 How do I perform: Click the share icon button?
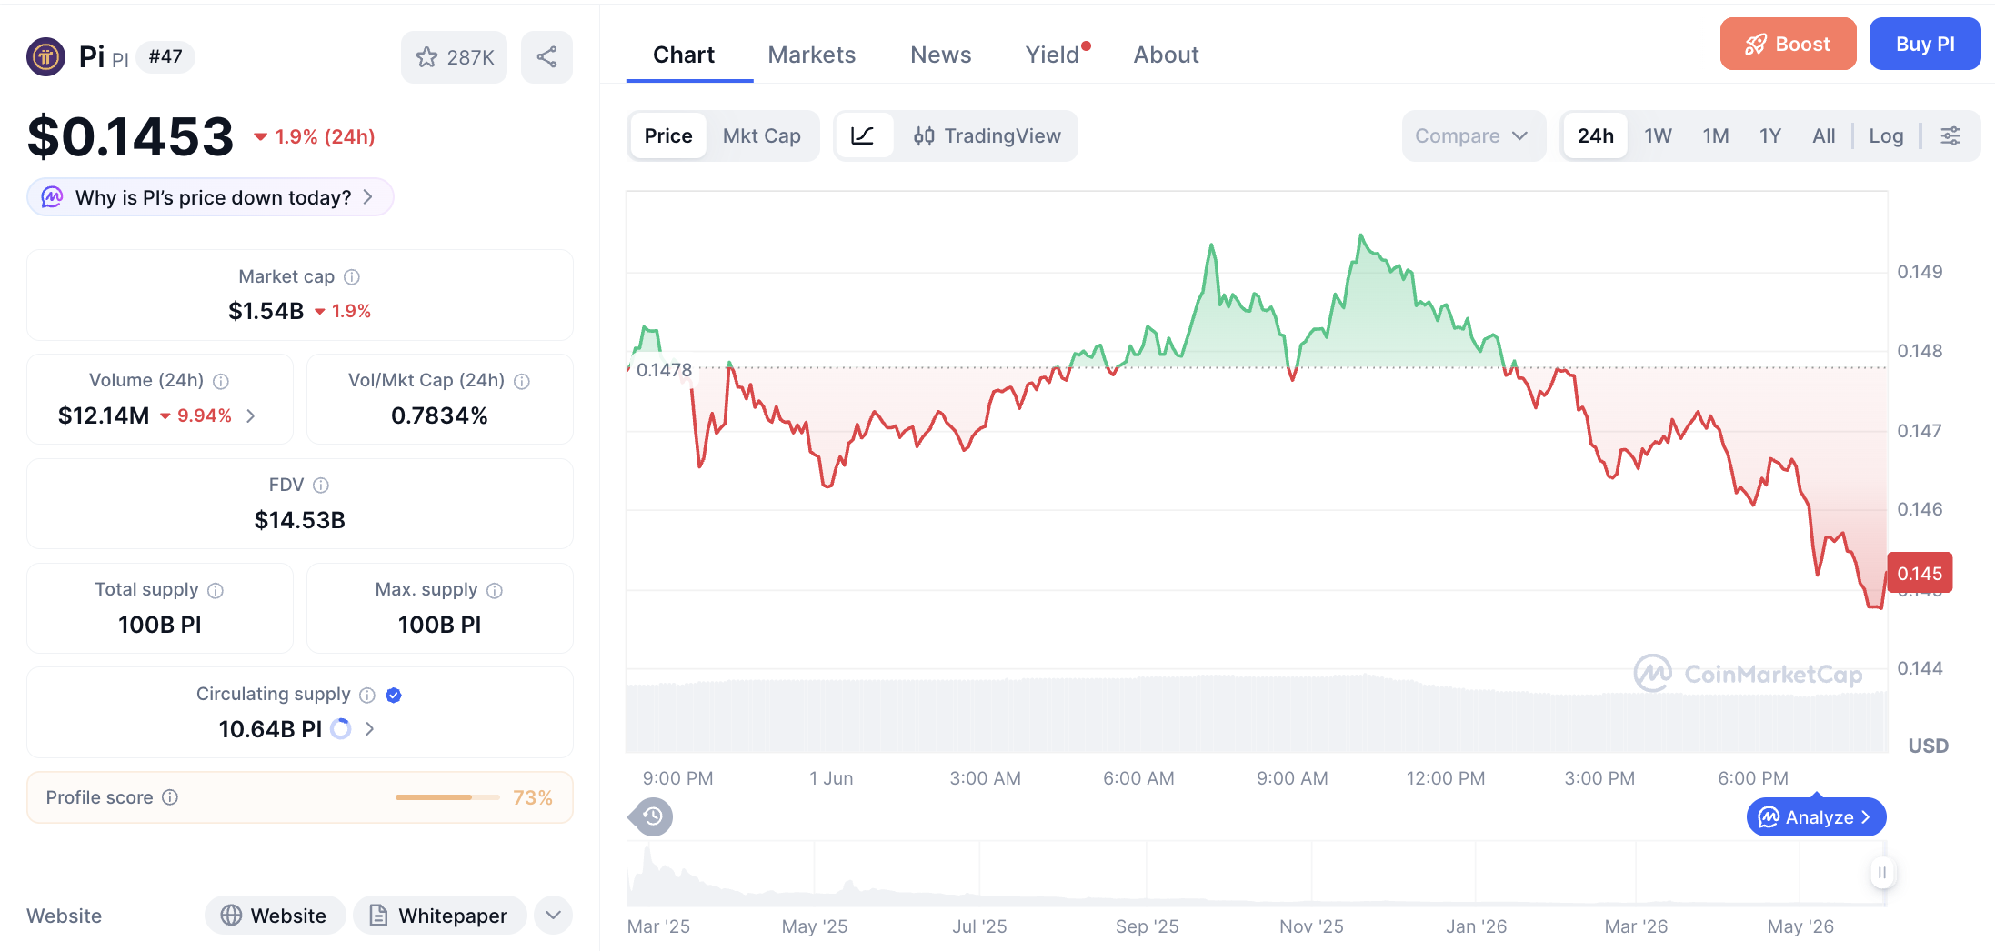[x=546, y=57]
